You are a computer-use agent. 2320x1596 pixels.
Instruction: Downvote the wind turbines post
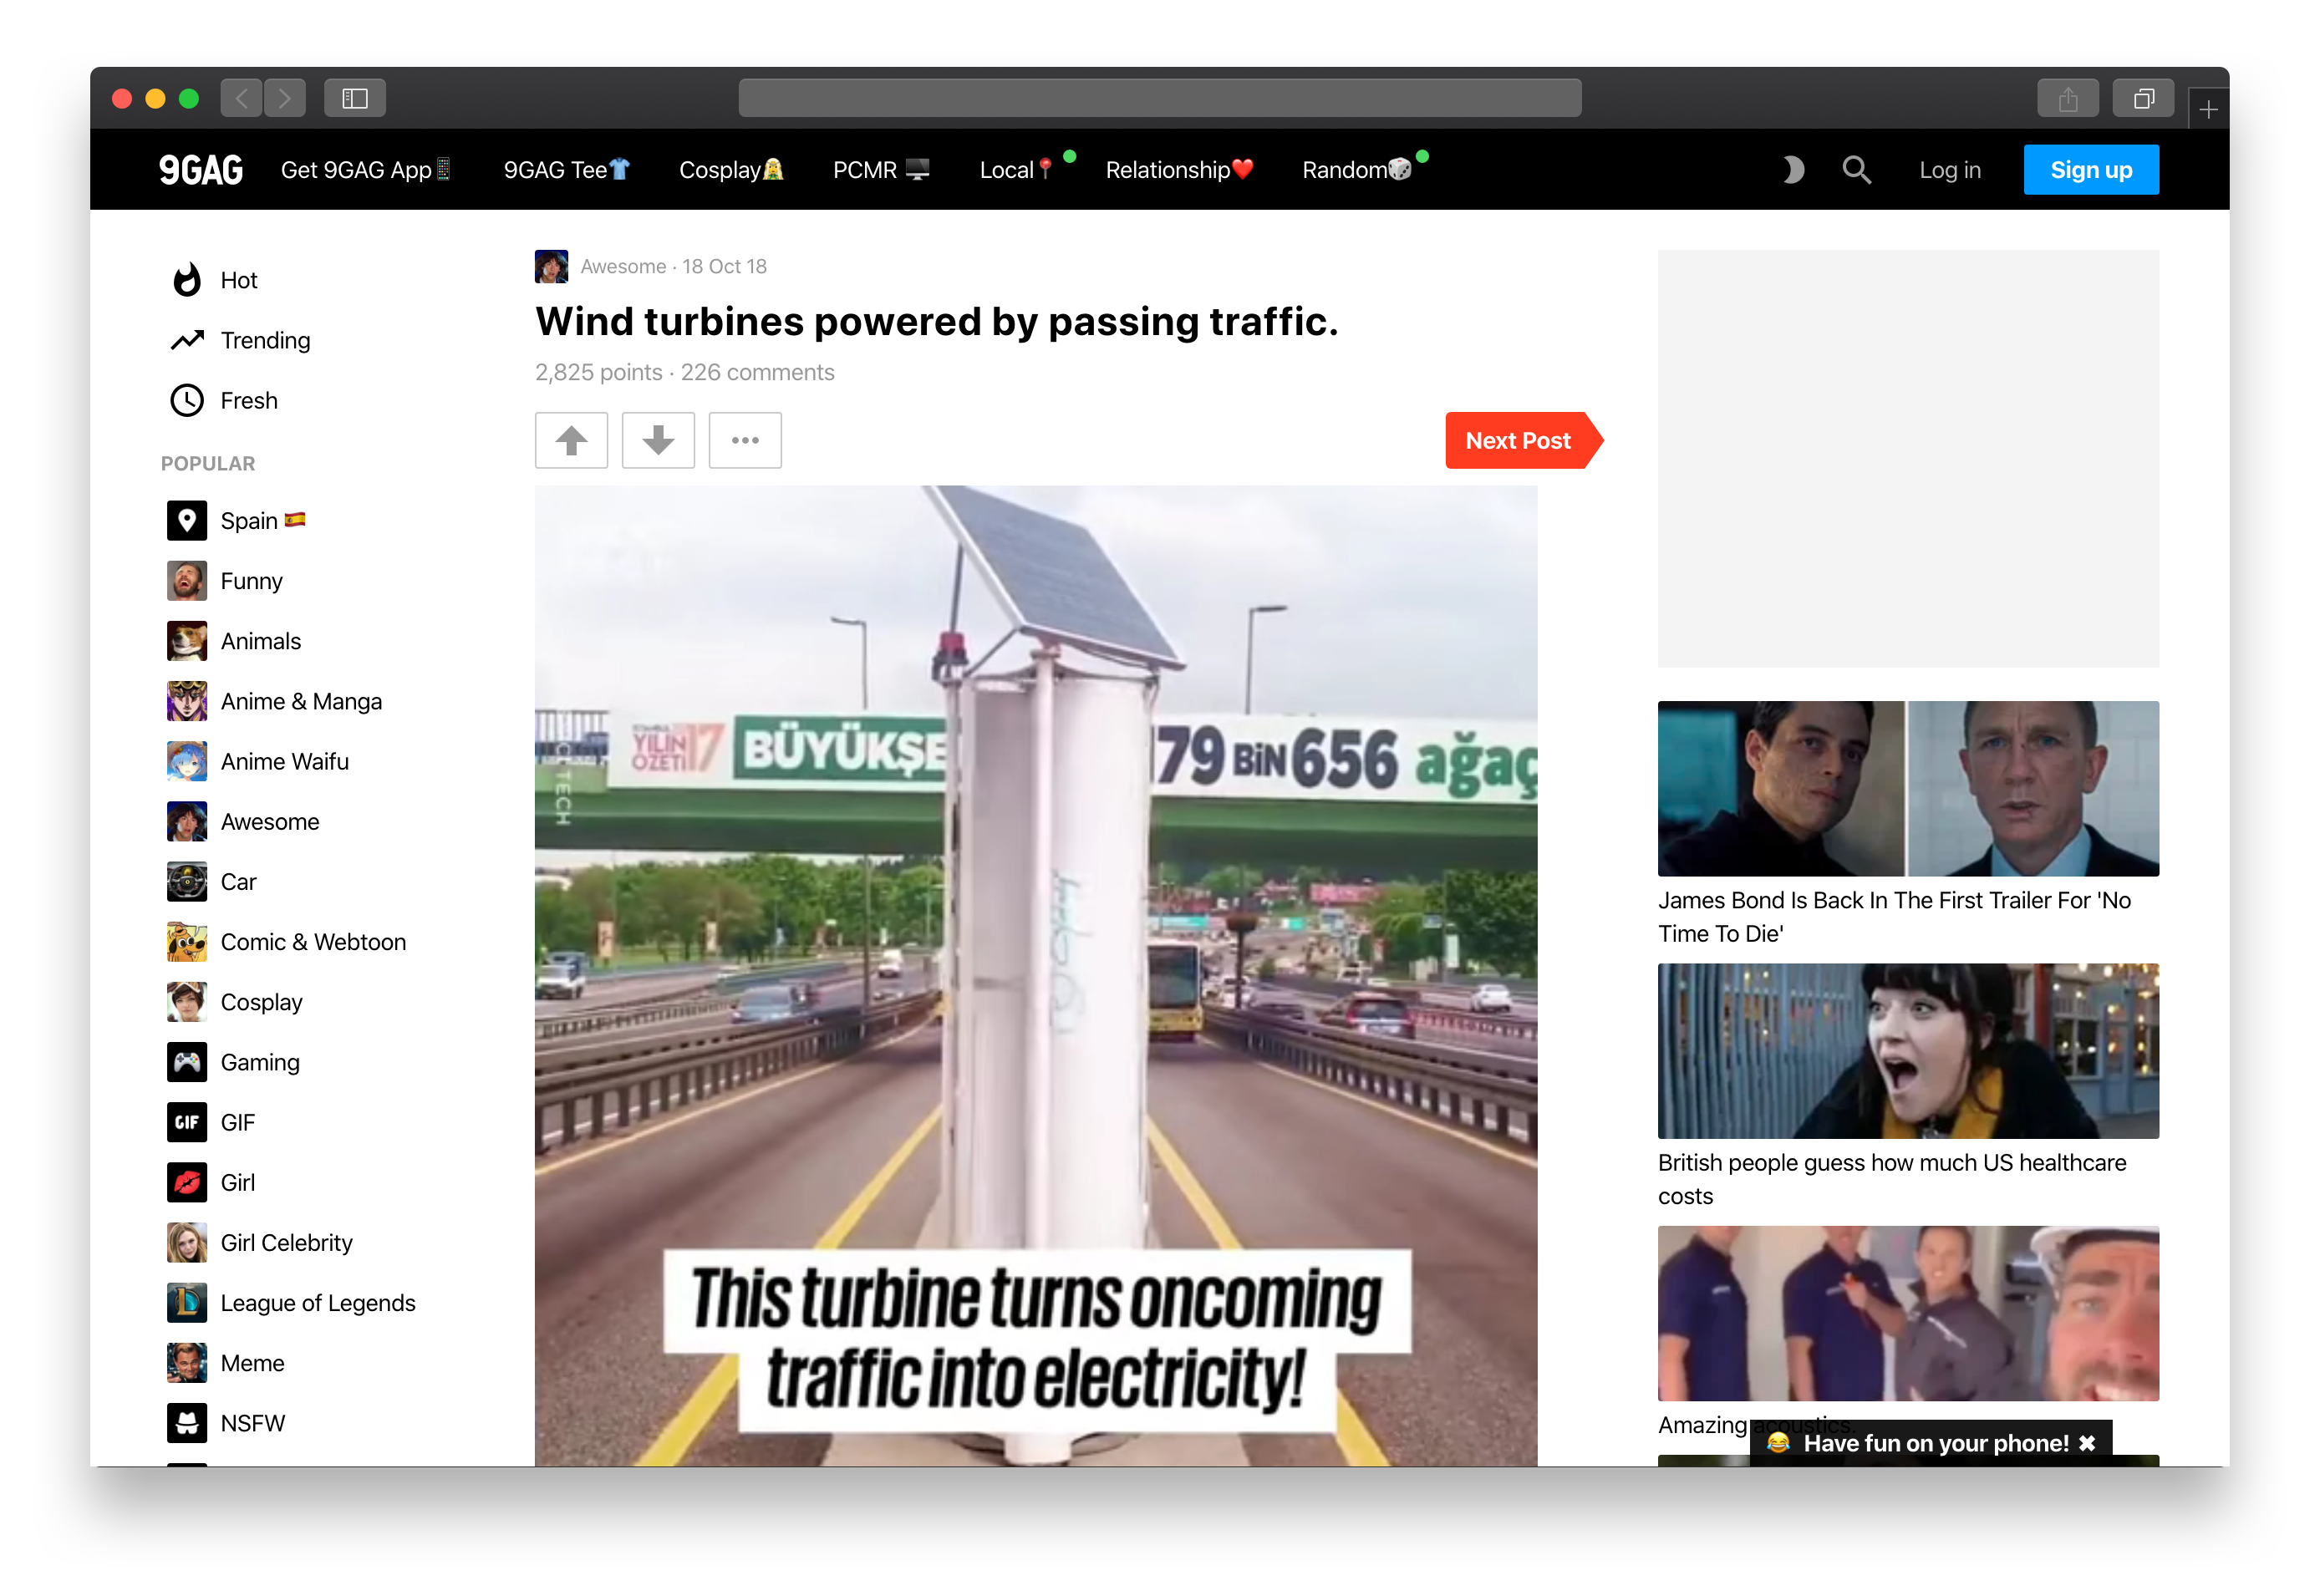coord(658,440)
